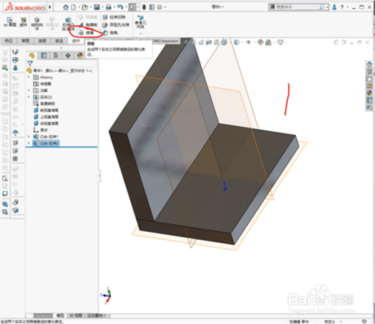Click the Weld Bead (焊缝) command
This screenshot has height=324, width=375.
(x=86, y=32)
